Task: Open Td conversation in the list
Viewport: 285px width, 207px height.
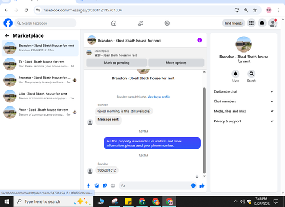Action: click(40, 64)
